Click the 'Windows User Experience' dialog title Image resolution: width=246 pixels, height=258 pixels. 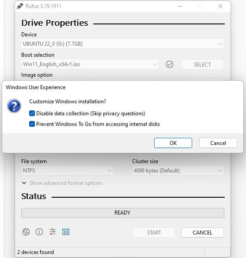click(36, 87)
